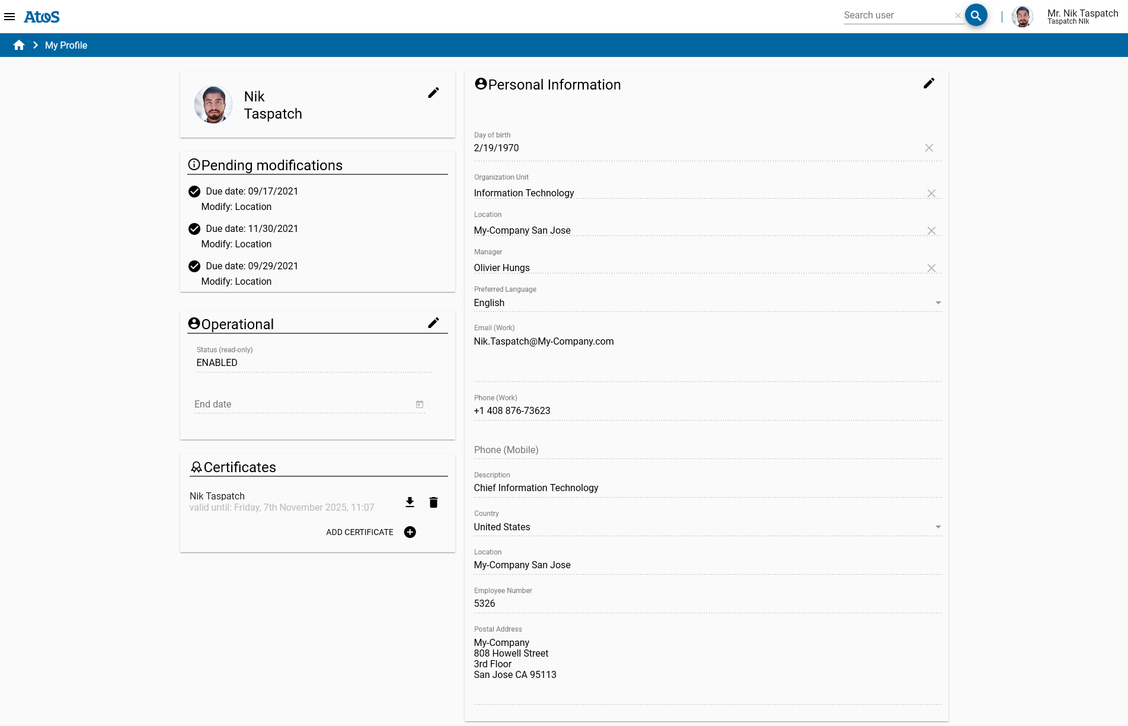Open the Mr. Nik Taspatch user menu
The width and height of the screenshot is (1128, 726).
click(x=1082, y=17)
